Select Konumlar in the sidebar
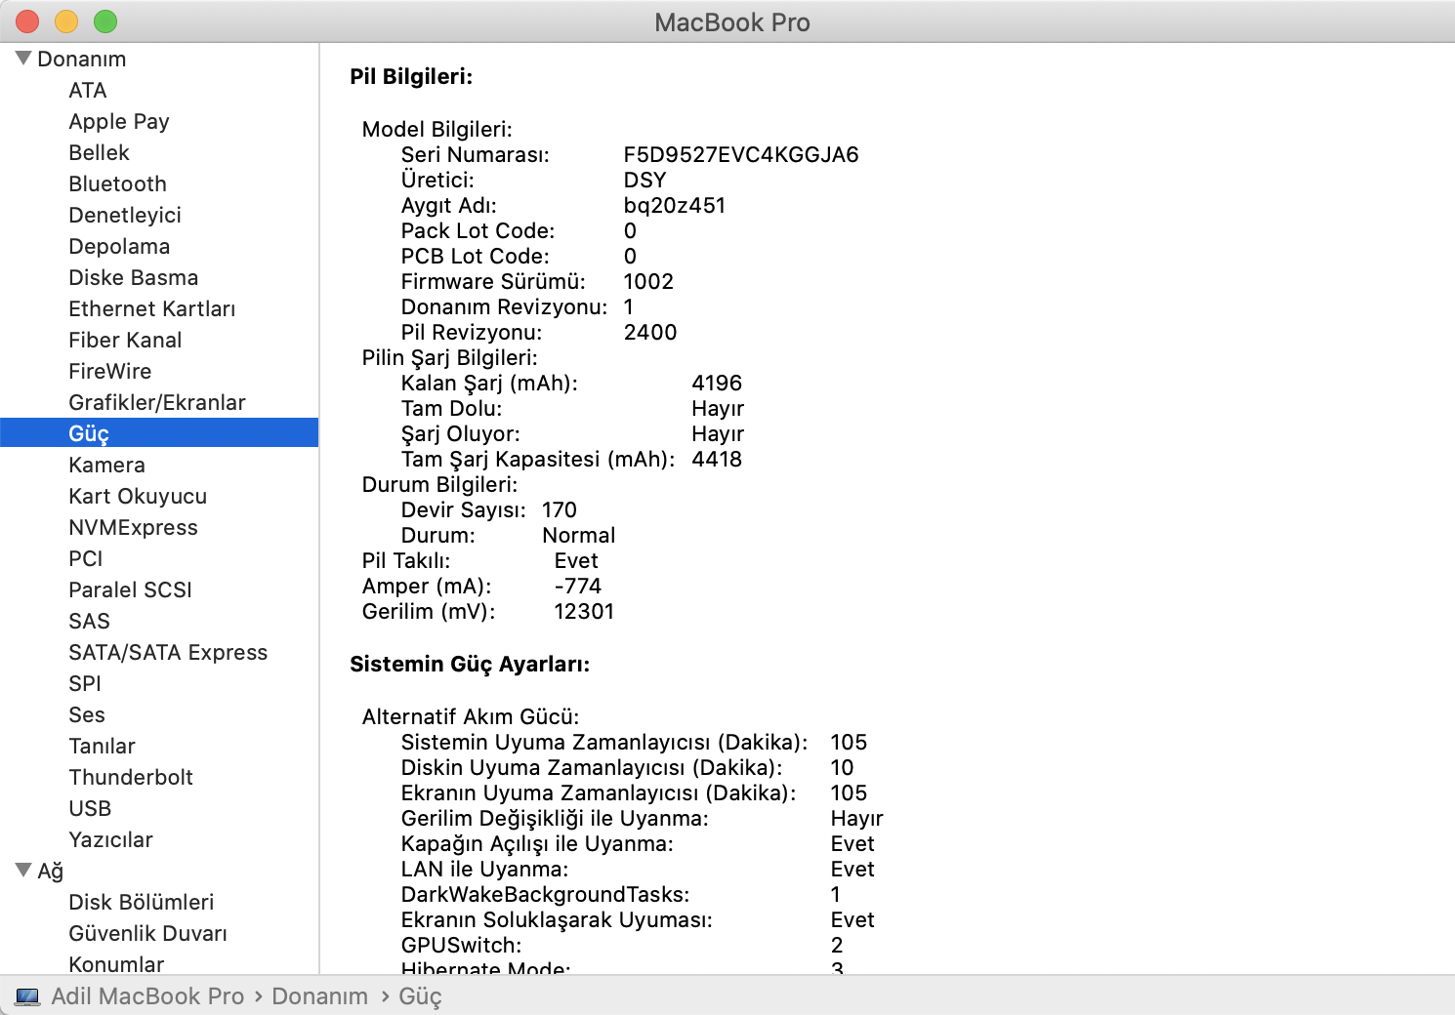This screenshot has width=1455, height=1015. click(x=116, y=964)
